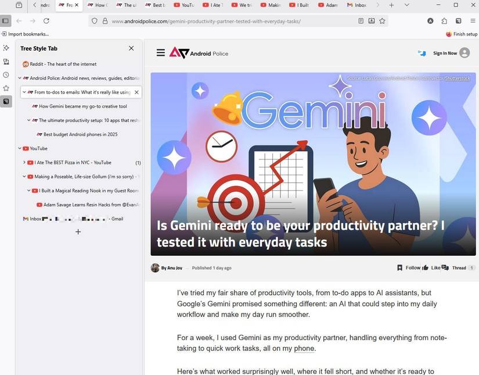
Task: Expand the 'I Ate The BEST Pizza' subtree
Action: point(24,163)
